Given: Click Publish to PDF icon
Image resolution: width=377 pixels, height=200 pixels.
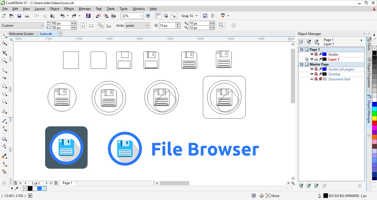Looking at the screenshot, I should (113, 16).
